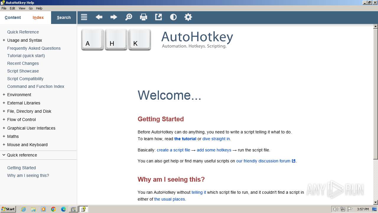Open Internet Explorer from the taskbar
This screenshot has width=378, height=213.
(23, 209)
